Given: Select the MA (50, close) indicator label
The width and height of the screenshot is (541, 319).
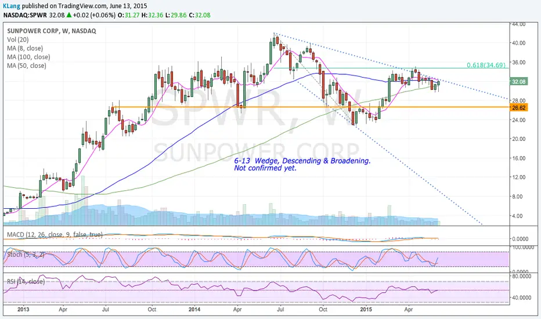Looking at the screenshot, I should [x=27, y=66].
